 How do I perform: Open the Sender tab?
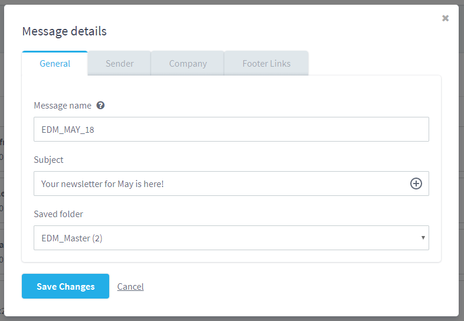pos(120,63)
